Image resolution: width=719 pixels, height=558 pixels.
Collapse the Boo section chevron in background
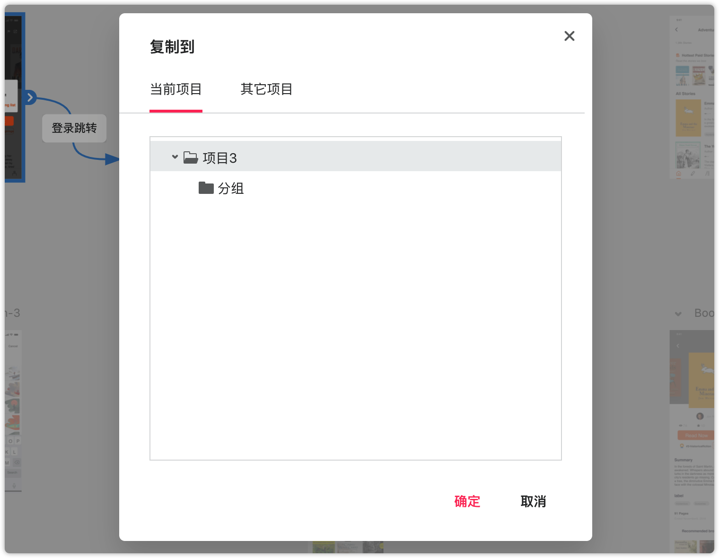point(678,314)
